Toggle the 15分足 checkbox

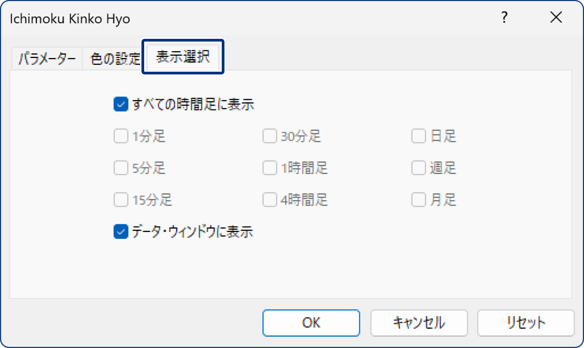point(120,200)
